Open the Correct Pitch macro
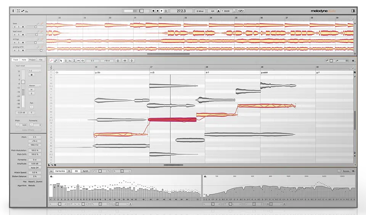The image size is (366, 215). 118,61
